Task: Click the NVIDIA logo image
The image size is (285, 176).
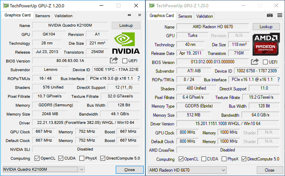Action: [126, 43]
